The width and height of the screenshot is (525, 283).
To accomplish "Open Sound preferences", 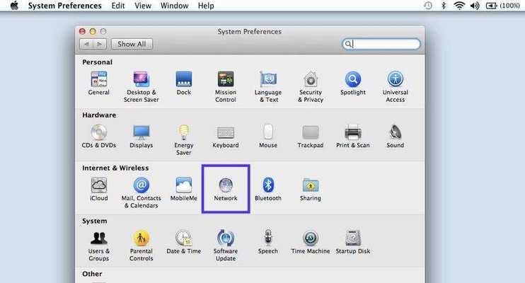I will pyautogui.click(x=396, y=137).
